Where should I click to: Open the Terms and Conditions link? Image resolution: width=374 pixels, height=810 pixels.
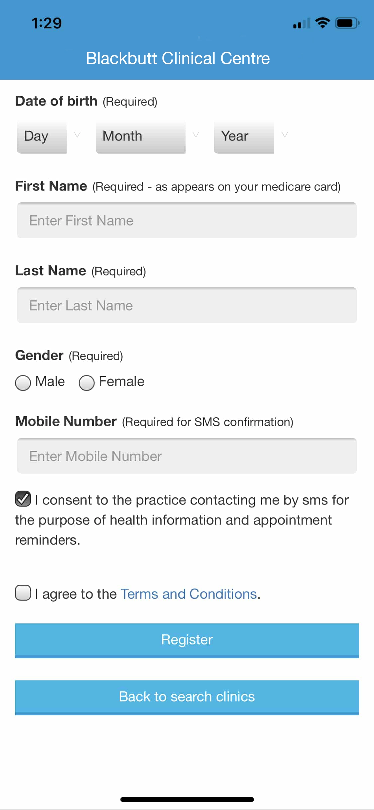(x=188, y=594)
